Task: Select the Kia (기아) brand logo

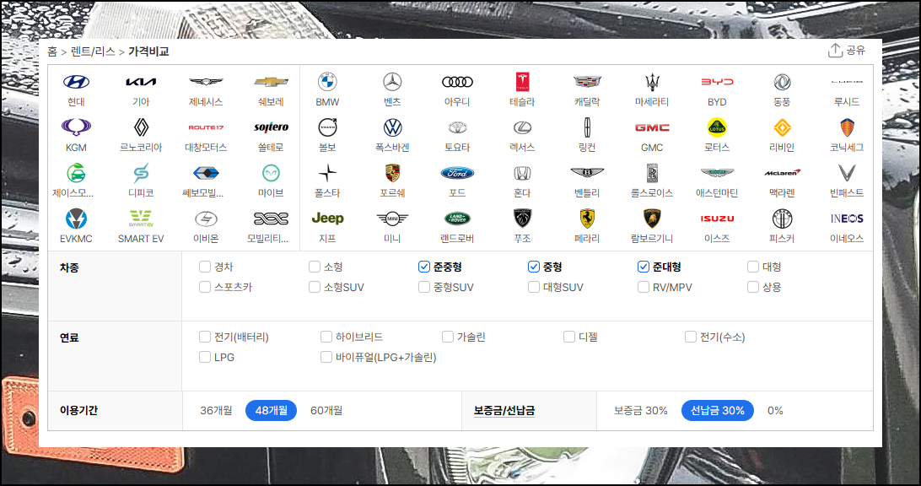Action: tap(141, 83)
